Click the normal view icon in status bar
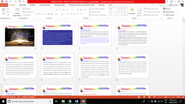The image size is (185, 104). [x=139, y=97]
